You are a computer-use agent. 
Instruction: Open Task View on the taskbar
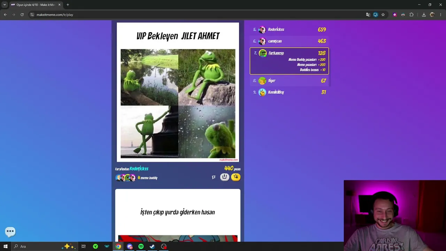[x=84, y=246]
